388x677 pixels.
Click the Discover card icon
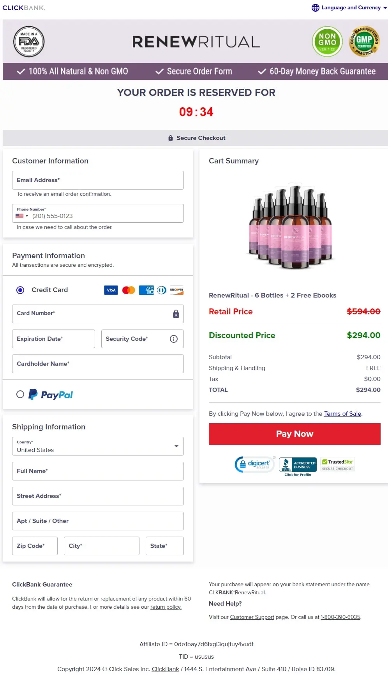[176, 290]
